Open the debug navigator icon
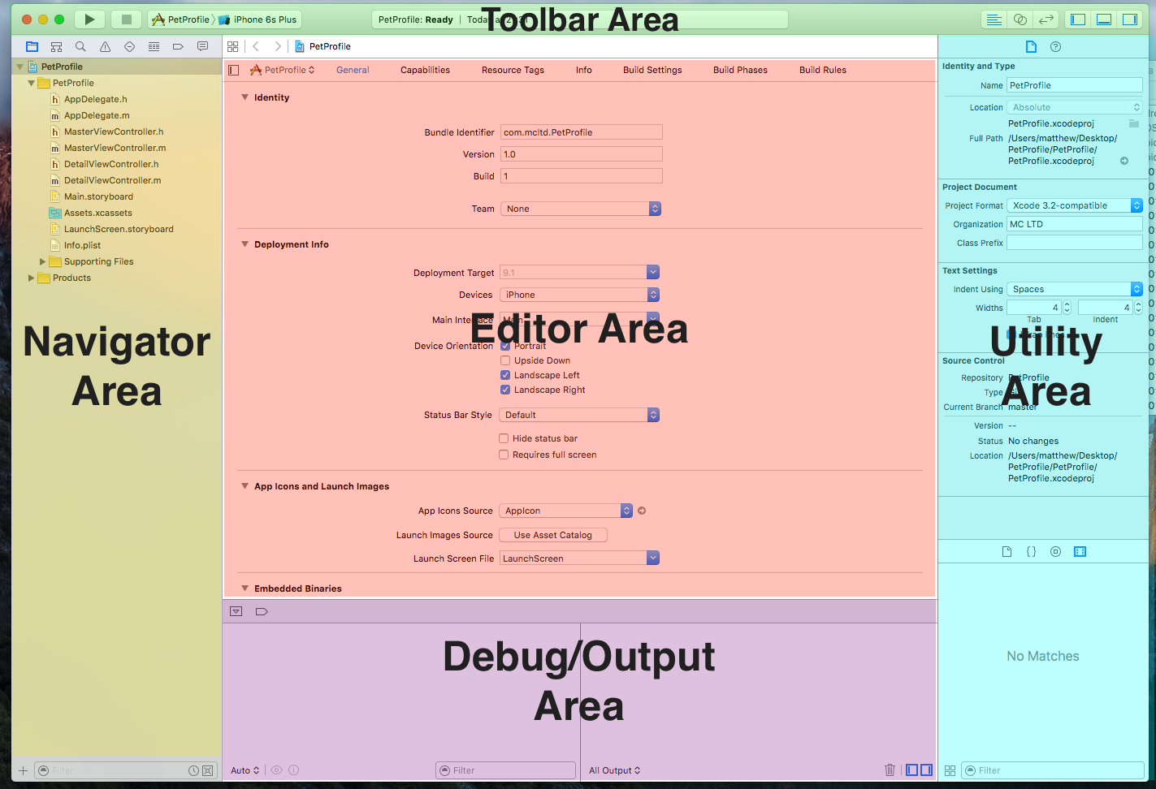The height and width of the screenshot is (789, 1156). pyautogui.click(x=154, y=47)
